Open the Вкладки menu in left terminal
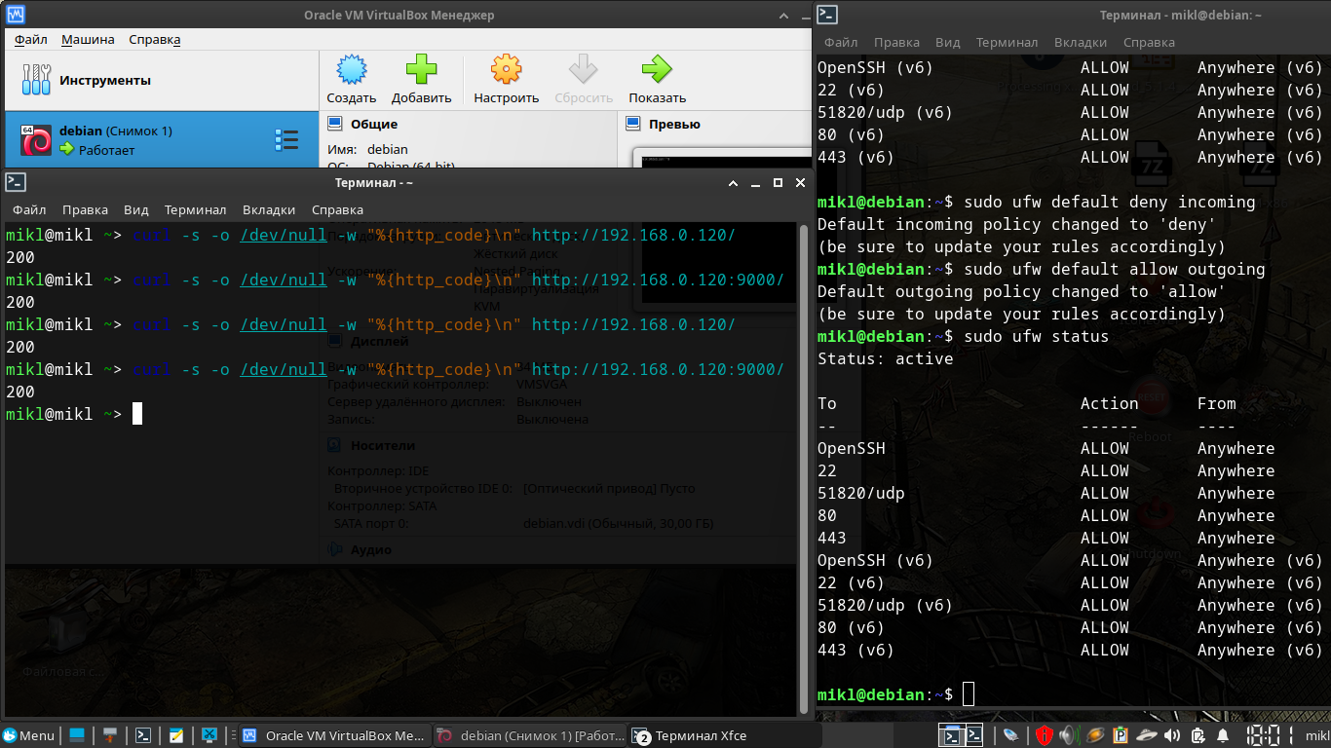The image size is (1331, 748). (268, 209)
